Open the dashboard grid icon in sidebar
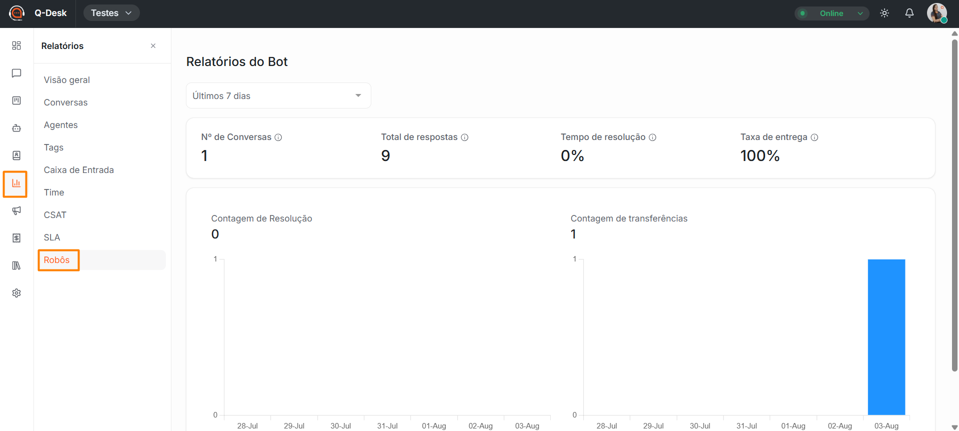The width and height of the screenshot is (959, 431). coord(16,45)
